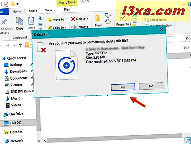Image resolution: width=191 pixels, height=144 pixels.
Task: Open the Home ribbon tab
Action: pos(17,11)
